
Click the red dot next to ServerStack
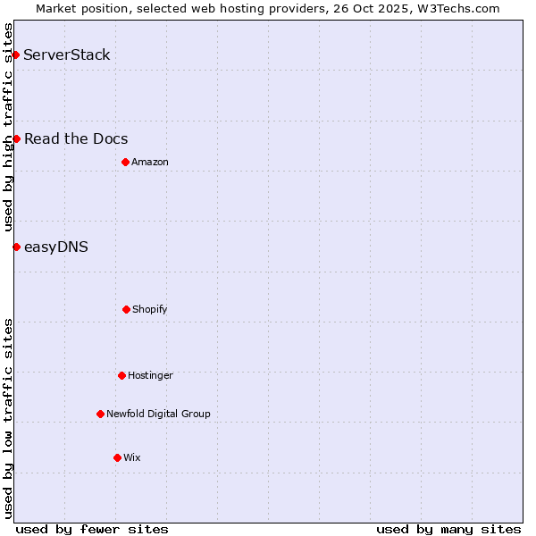(15, 55)
